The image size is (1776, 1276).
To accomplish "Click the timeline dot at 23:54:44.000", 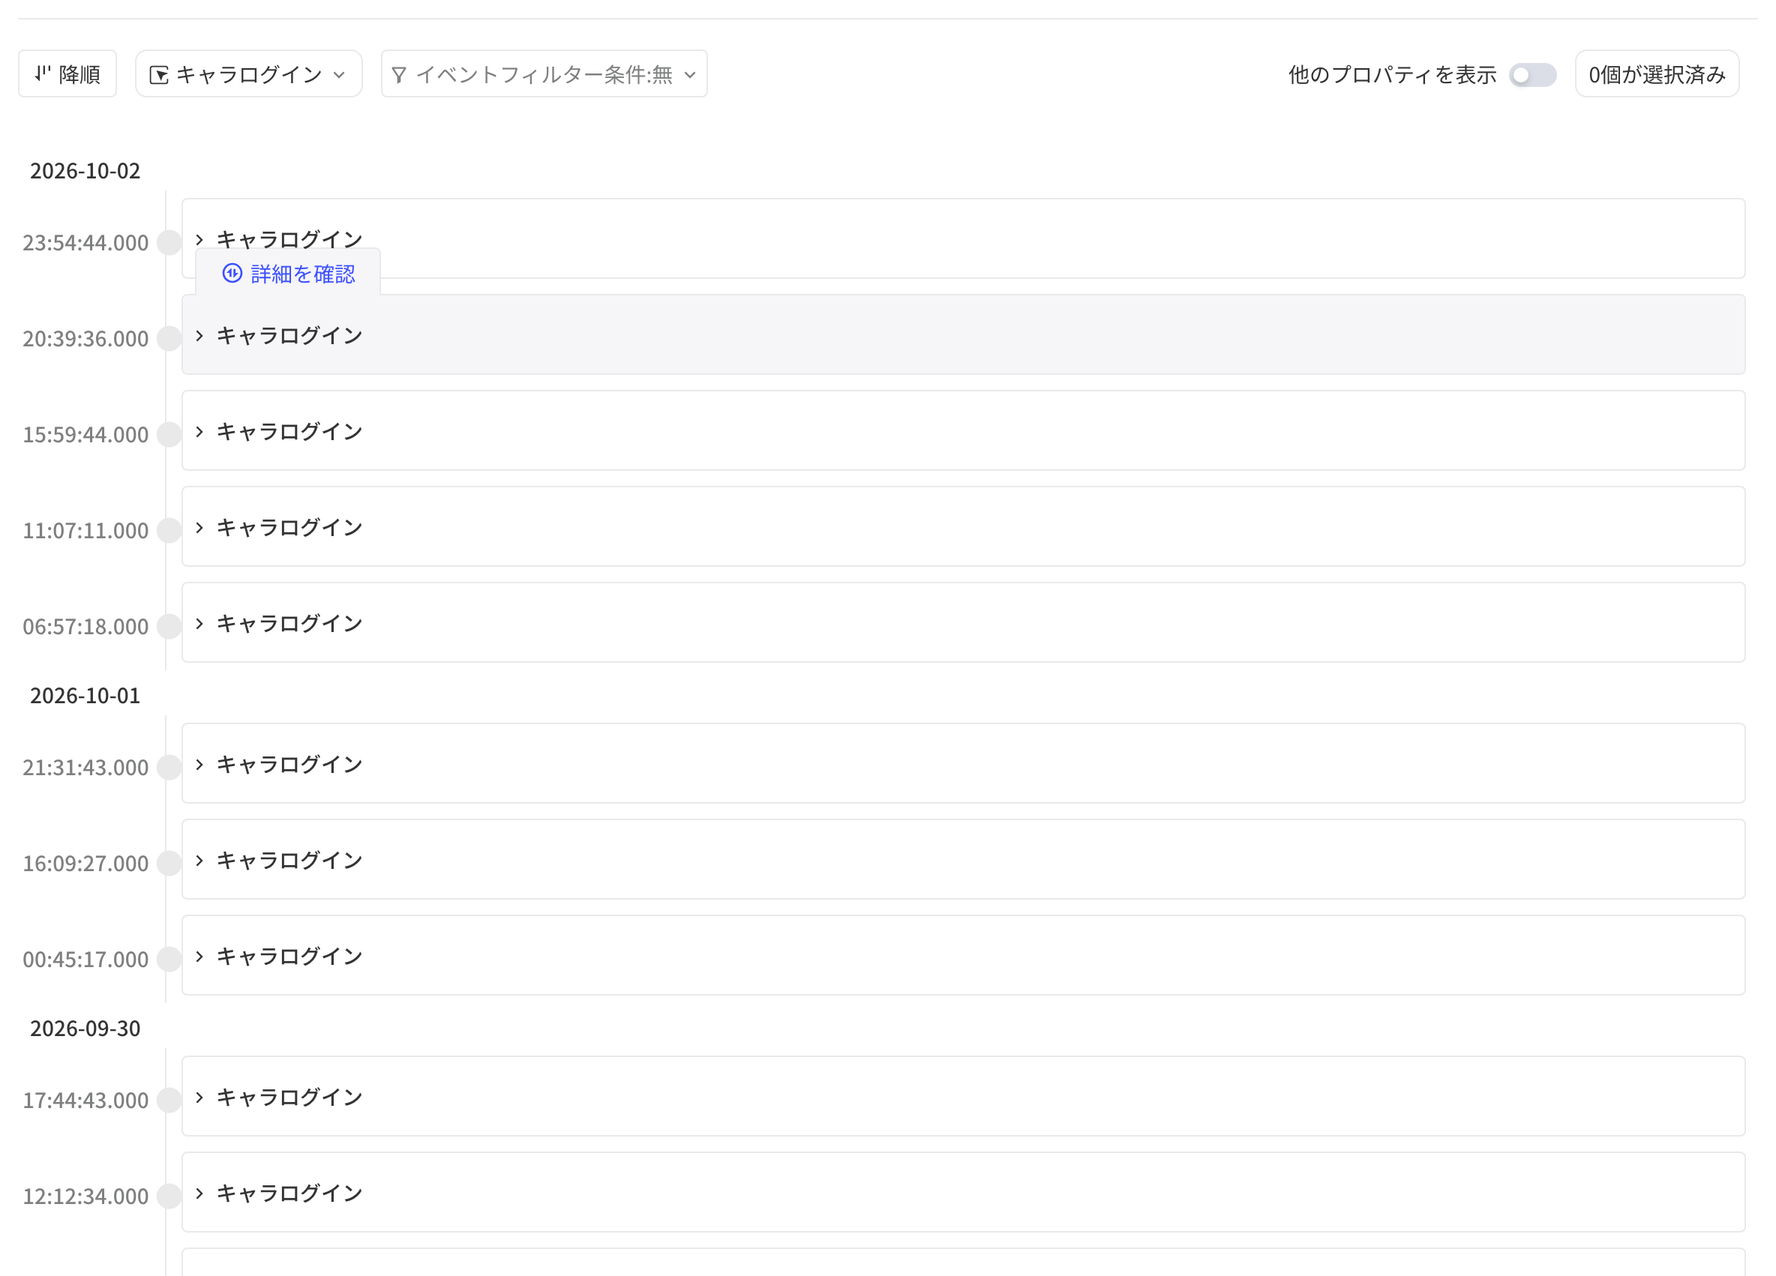I will [169, 243].
